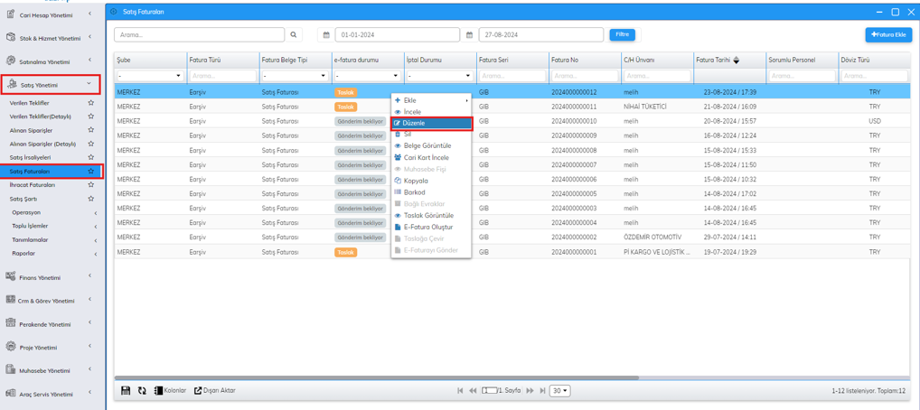
Task: Go to the last page using pager icon
Action: click(542, 391)
